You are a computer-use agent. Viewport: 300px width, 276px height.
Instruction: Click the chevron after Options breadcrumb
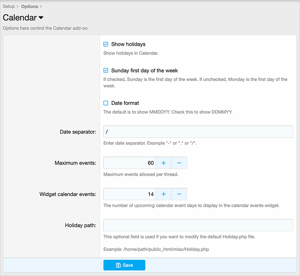[x=41, y=6]
